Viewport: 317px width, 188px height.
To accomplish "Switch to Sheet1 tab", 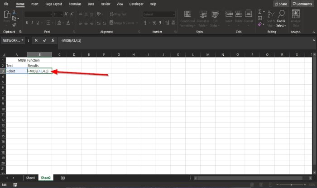I will tap(30, 178).
